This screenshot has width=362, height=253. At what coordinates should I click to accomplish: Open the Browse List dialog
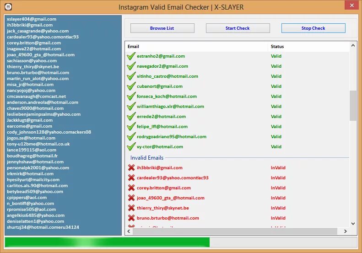162,28
